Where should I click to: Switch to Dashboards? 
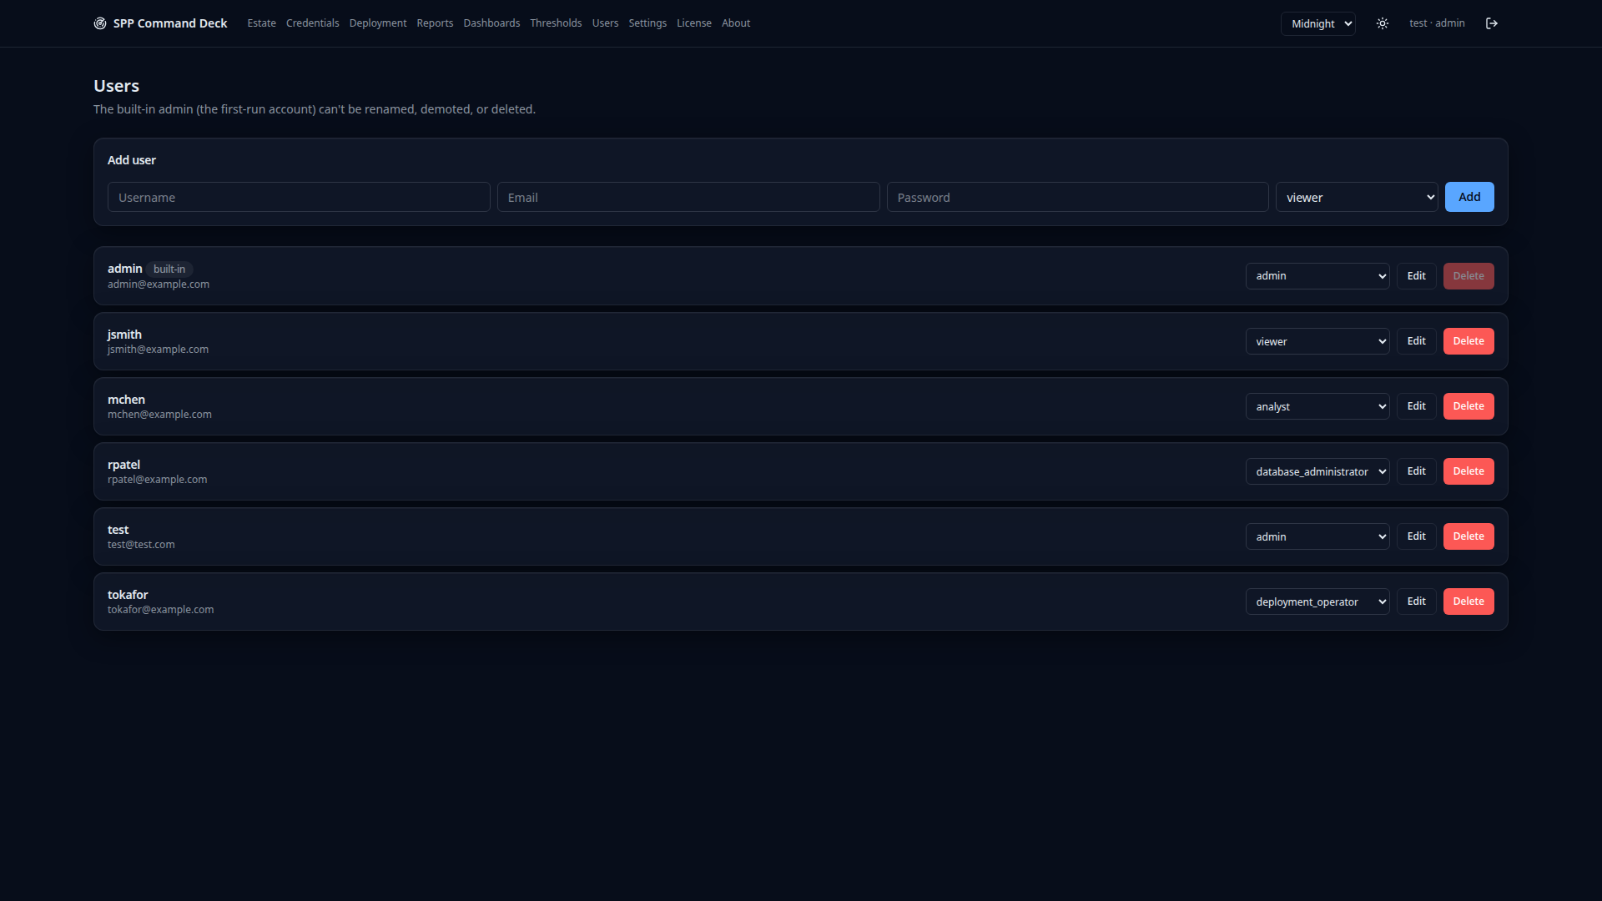pos(491,23)
